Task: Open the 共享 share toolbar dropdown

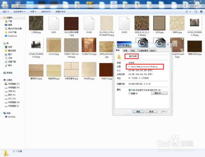Action: pos(33,11)
